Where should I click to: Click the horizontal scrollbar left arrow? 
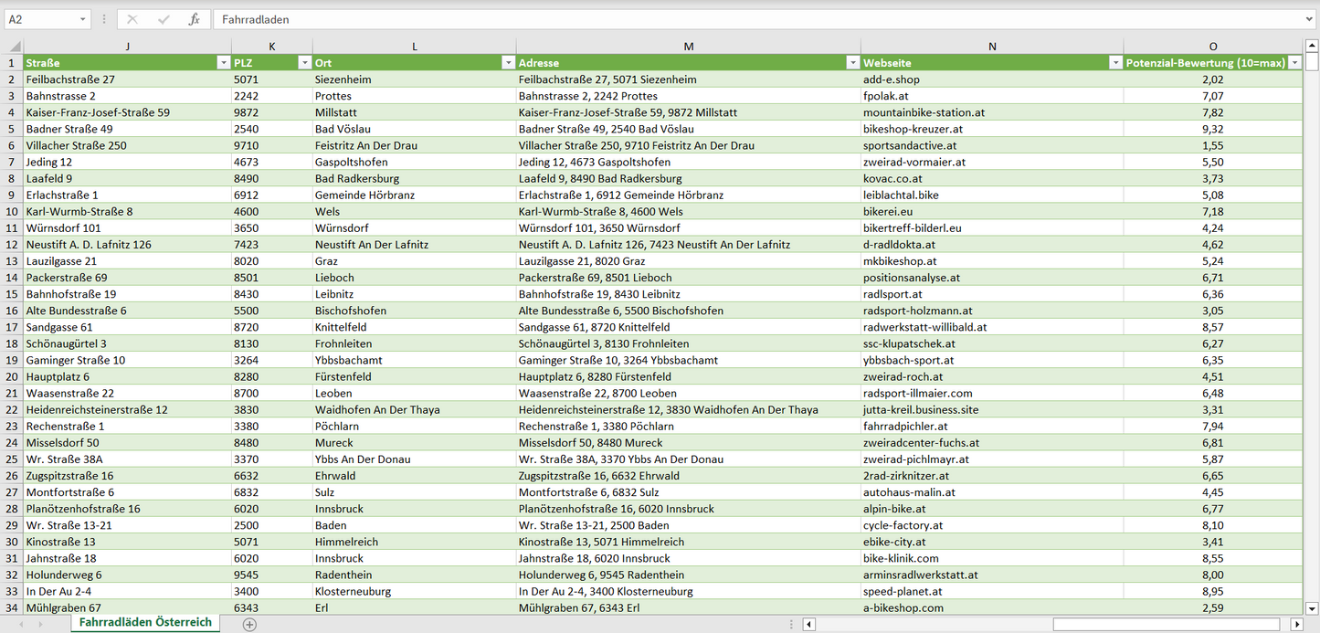[809, 625]
